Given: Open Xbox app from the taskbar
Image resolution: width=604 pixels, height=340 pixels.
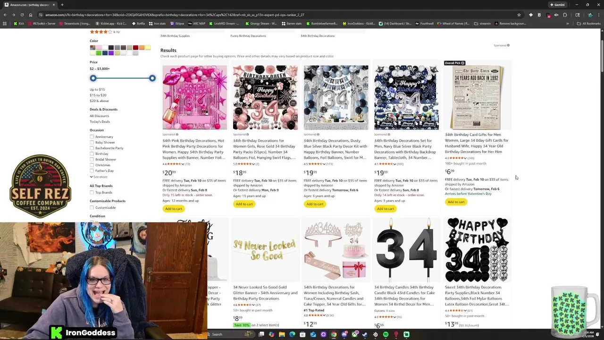Looking at the screenshot, I should (354, 334).
